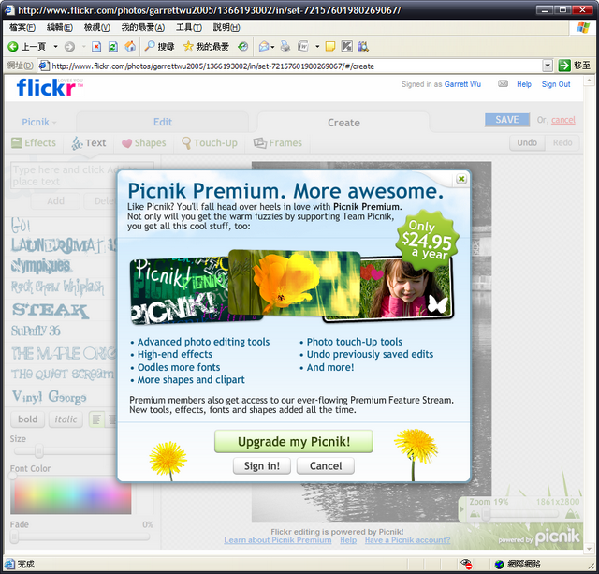This screenshot has height=574, width=599.
Task: Toggle bold text style
Action: tap(27, 419)
